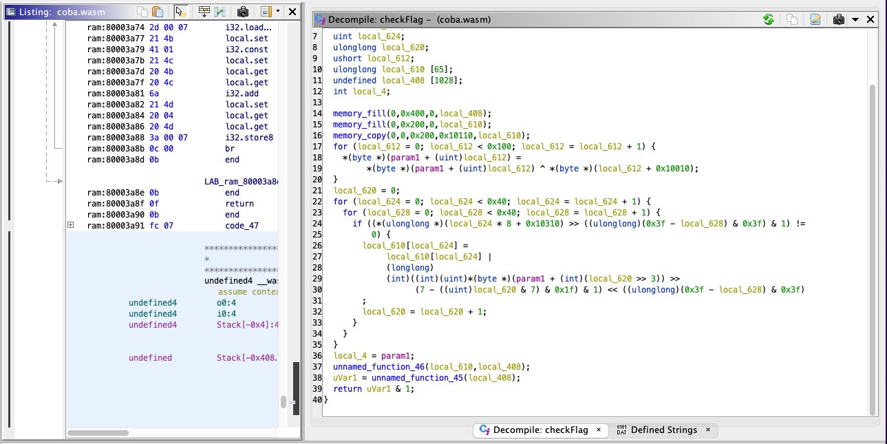Screen dimensions: 887x444
Task: Click the Decompiler export/edit pencil icon
Action: [x=815, y=19]
